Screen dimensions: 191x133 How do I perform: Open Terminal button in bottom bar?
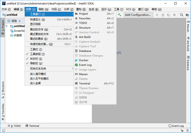33,126
